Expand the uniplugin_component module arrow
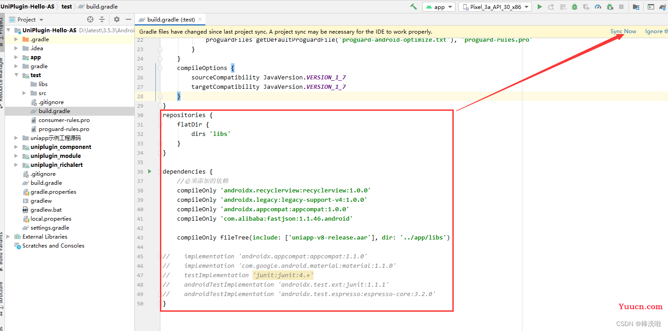The image size is (668, 331). pos(17,147)
